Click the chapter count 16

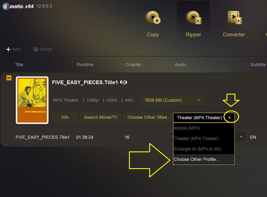tap(127, 137)
